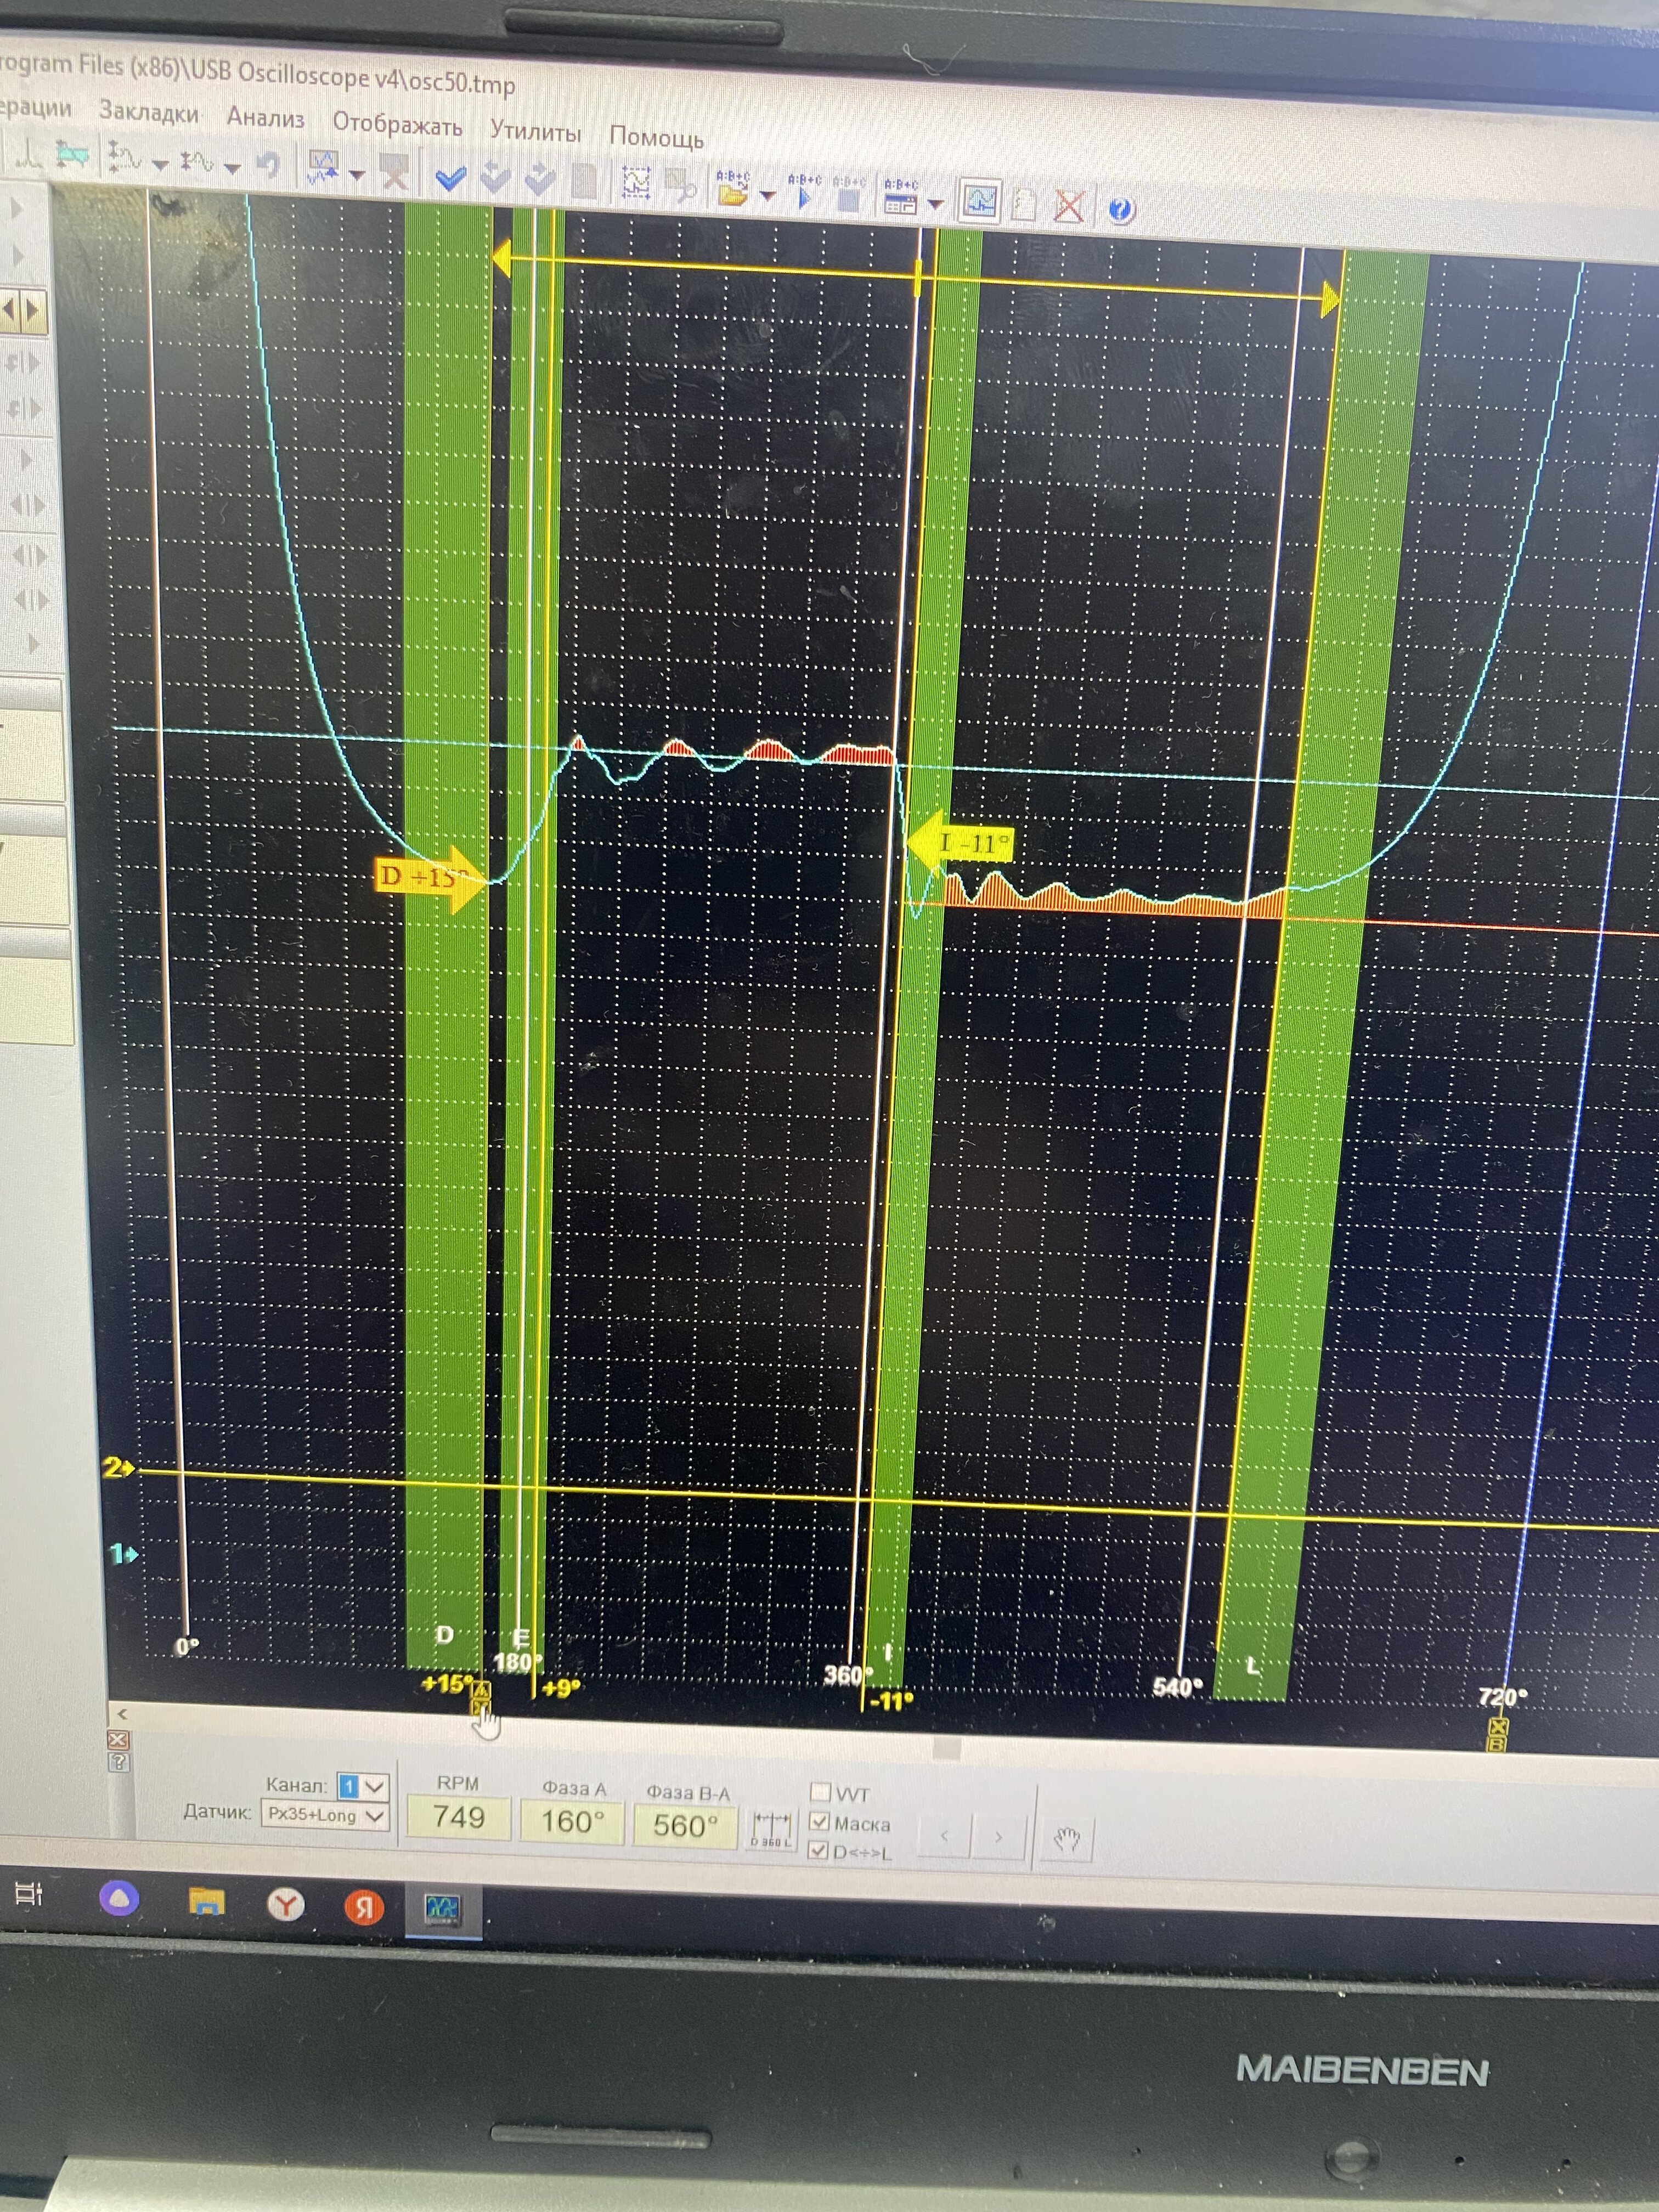Open the Утилиты menu
Viewport: 1659px width, 2212px height.
(x=535, y=131)
